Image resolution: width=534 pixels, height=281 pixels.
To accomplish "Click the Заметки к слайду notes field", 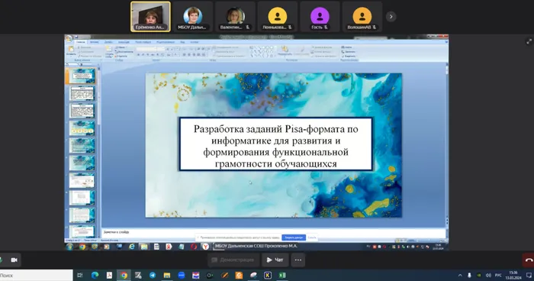I will click(x=273, y=232).
